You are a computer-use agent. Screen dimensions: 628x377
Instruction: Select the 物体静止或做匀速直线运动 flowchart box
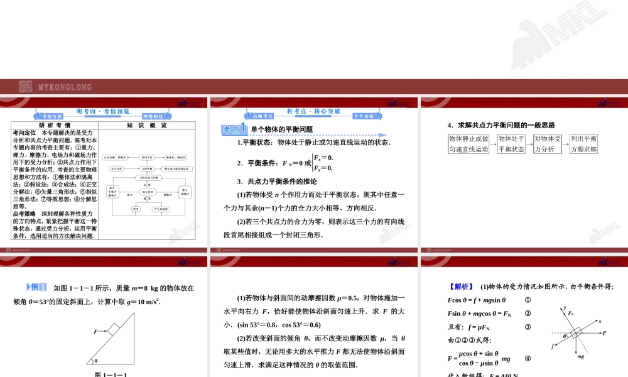tap(468, 144)
